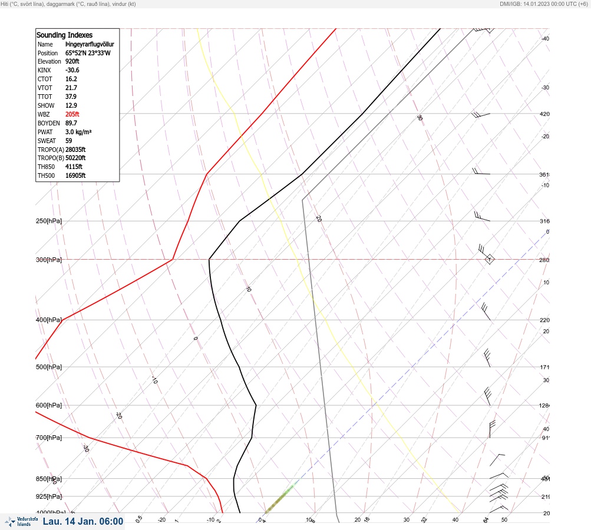
Task: Click the wind barb at 300 hPa level
Action: point(486,254)
